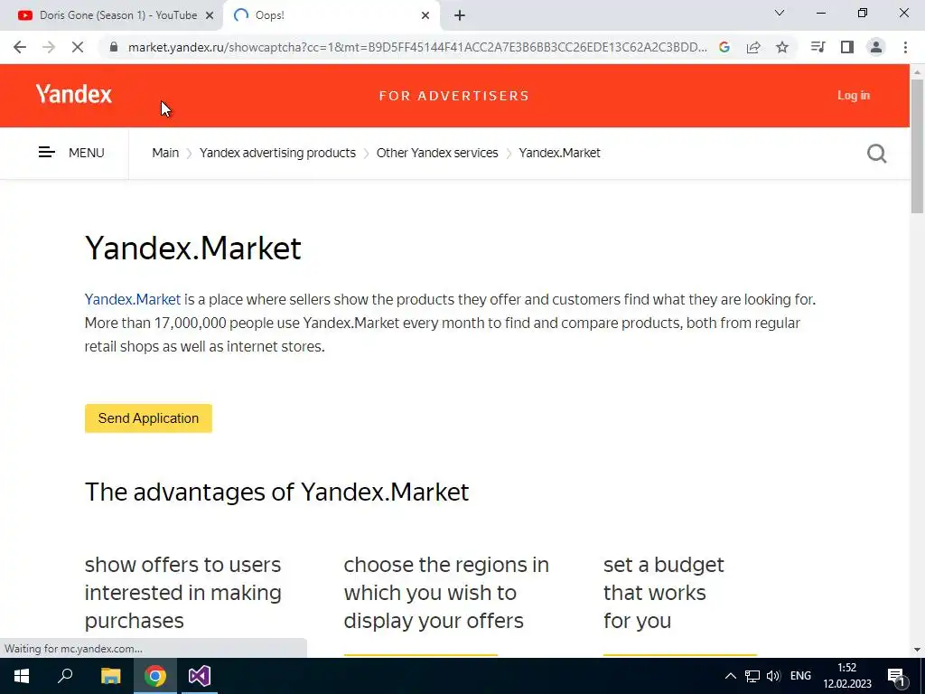Click the ENG language indicator
925x694 pixels.
pyautogui.click(x=800, y=676)
